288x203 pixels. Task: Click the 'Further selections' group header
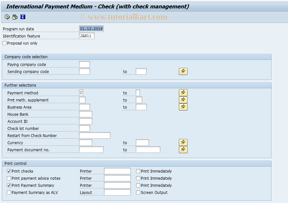click(137, 85)
